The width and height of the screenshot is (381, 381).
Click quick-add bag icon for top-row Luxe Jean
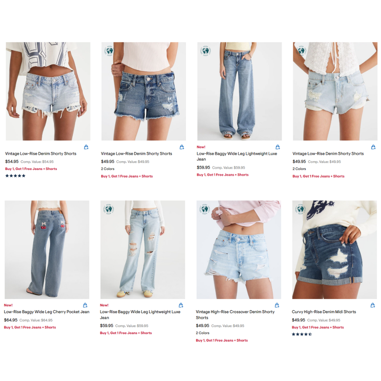(278, 147)
